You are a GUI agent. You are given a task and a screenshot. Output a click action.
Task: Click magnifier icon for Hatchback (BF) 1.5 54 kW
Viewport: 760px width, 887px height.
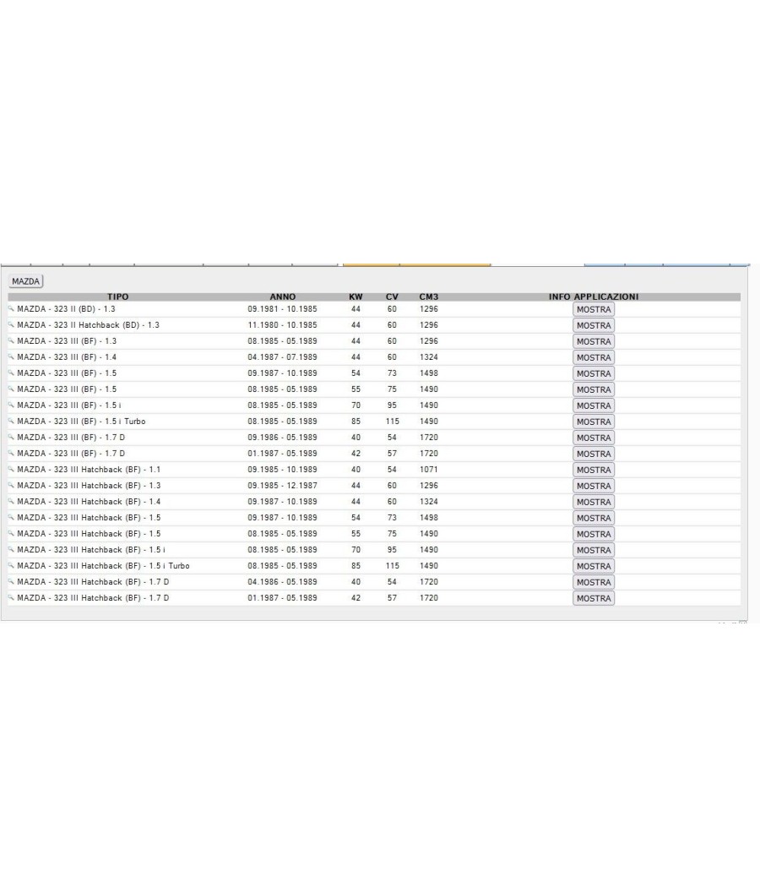11,517
